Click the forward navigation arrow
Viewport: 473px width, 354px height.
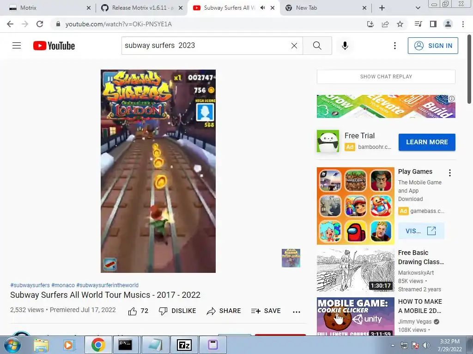25,24
